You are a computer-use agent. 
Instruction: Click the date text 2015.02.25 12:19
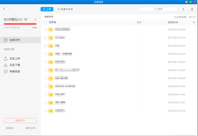(x=177, y=111)
